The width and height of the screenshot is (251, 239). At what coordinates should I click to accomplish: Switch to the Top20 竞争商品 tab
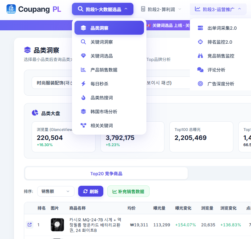pyautogui.click(x=106, y=173)
